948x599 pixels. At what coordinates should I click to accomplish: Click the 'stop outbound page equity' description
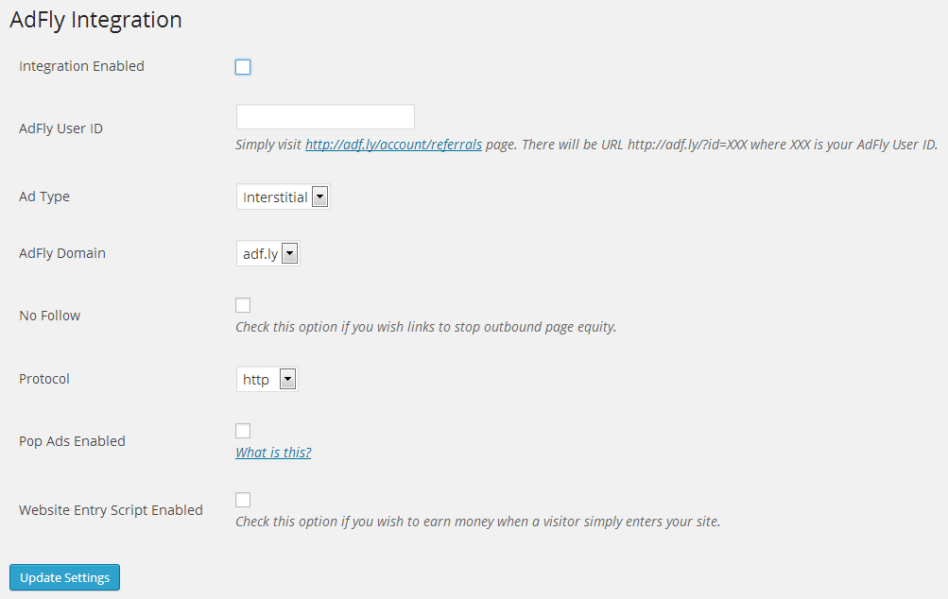point(425,327)
